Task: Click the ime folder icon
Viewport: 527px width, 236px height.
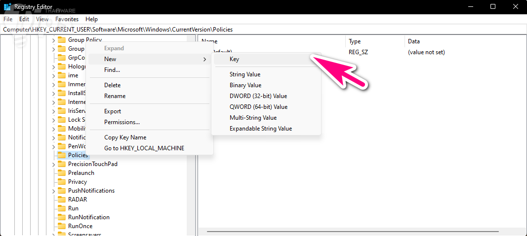Action: (62, 75)
